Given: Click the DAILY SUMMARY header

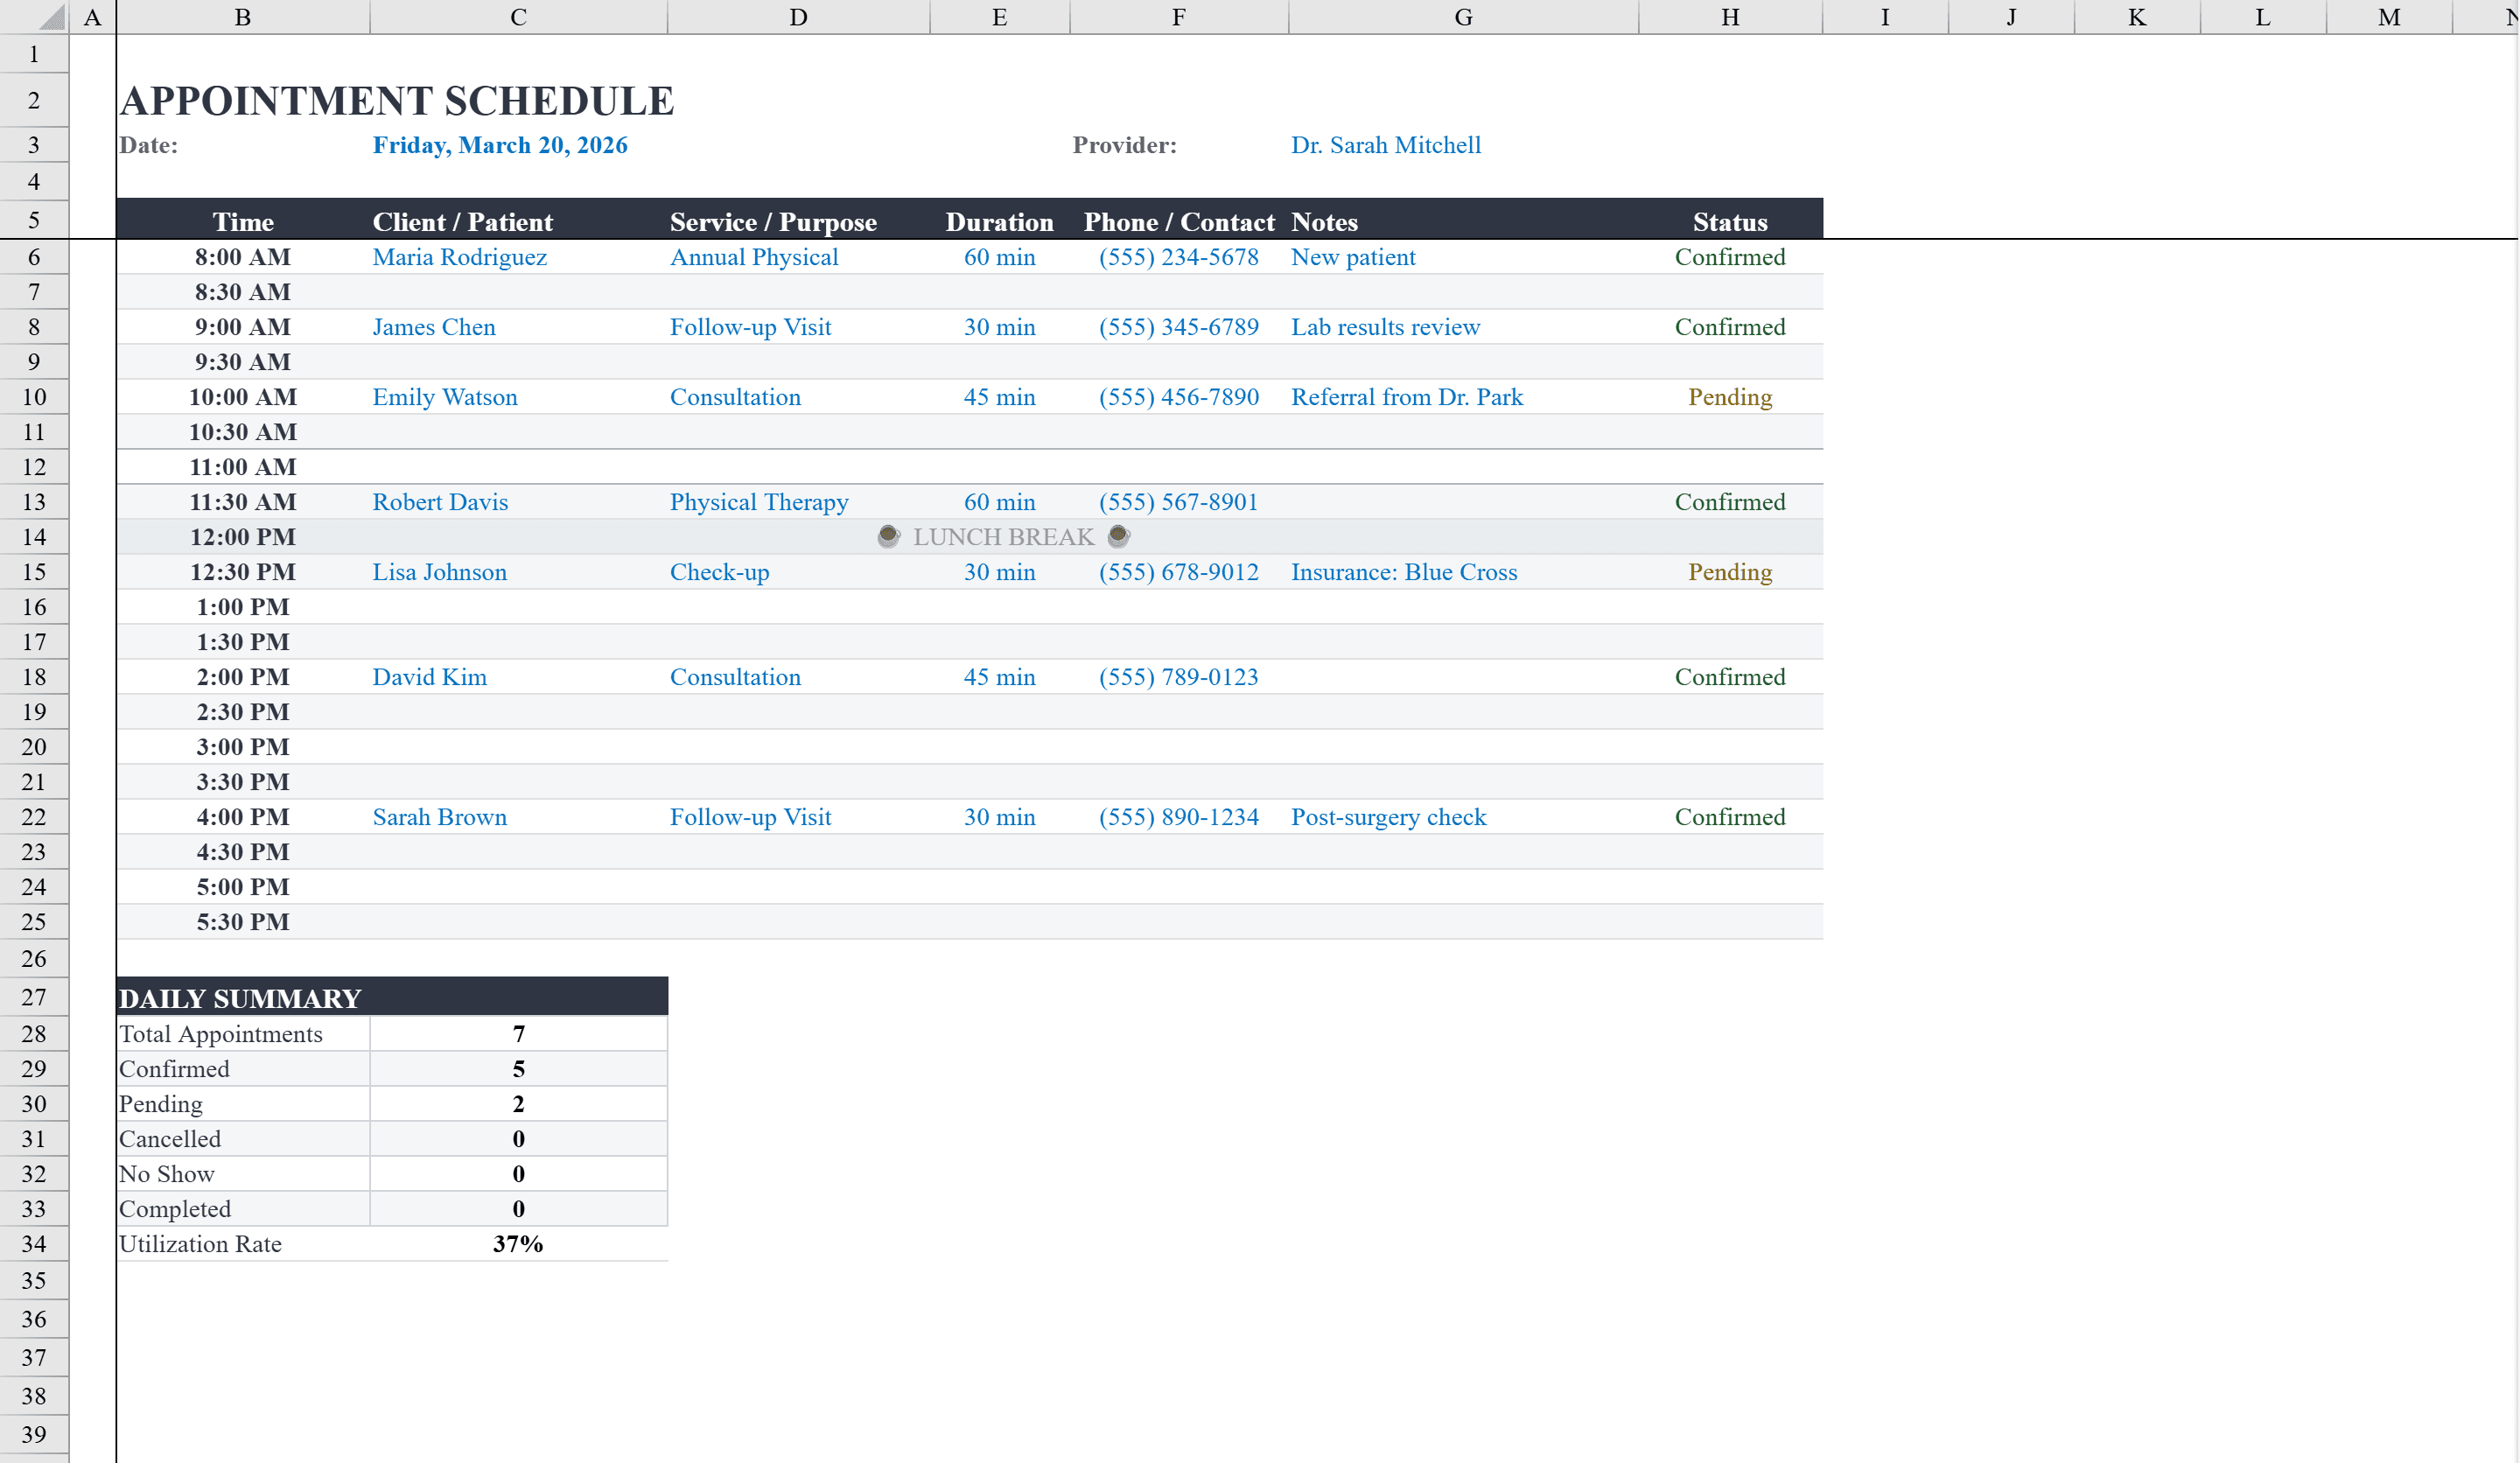Looking at the screenshot, I should [x=239, y=997].
